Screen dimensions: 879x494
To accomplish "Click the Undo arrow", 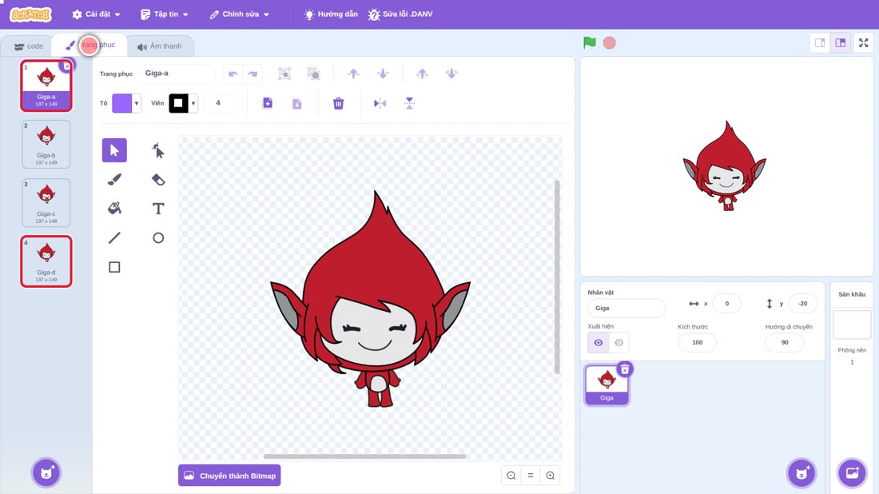I will (x=233, y=74).
